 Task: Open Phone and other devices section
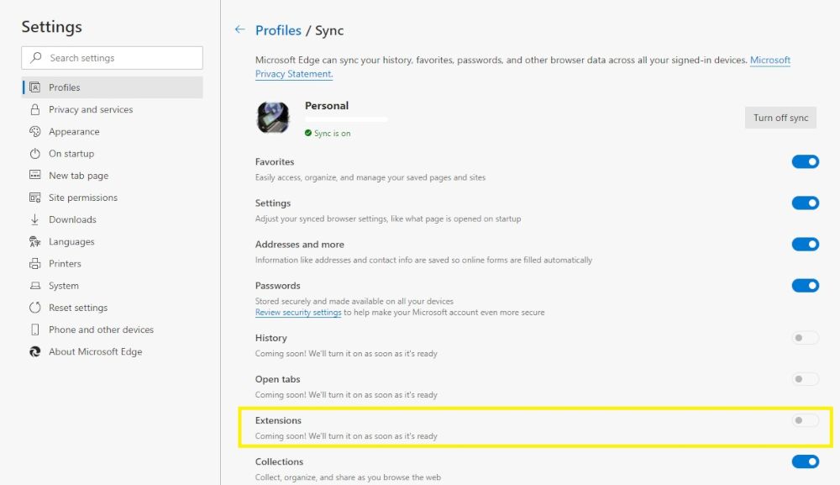(x=101, y=329)
